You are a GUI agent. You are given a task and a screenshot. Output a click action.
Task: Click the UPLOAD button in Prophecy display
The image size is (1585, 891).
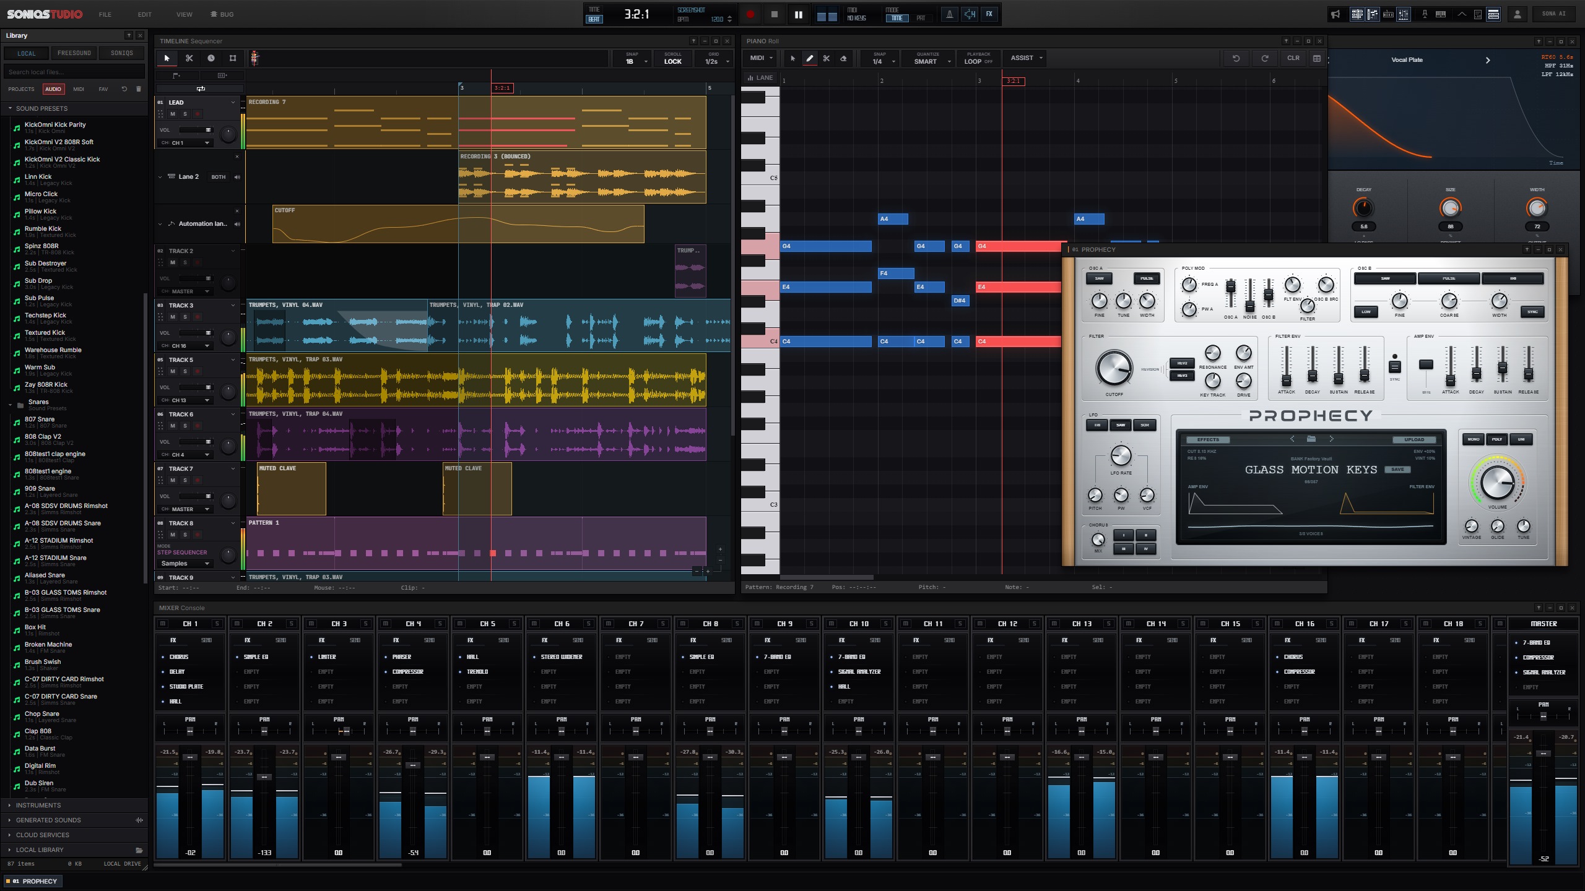[x=1414, y=440]
